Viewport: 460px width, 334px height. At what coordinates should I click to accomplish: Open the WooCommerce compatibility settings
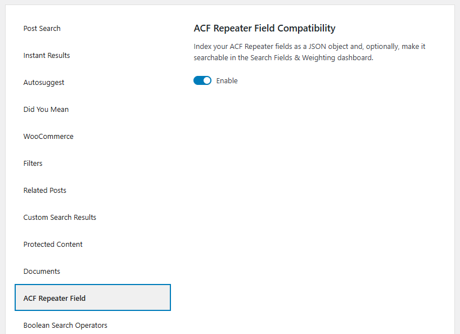pos(48,136)
